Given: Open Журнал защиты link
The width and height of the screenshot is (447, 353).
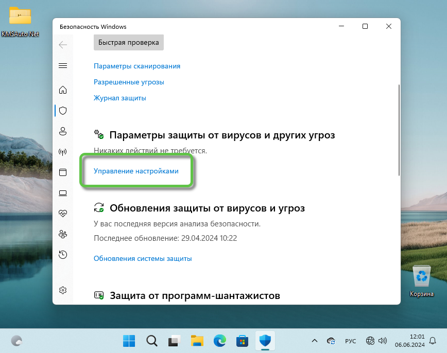Looking at the screenshot, I should 119,98.
